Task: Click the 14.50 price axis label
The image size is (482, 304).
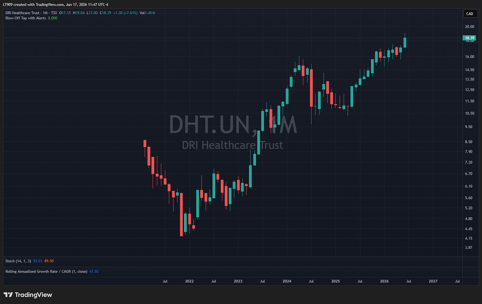Action: click(470, 70)
